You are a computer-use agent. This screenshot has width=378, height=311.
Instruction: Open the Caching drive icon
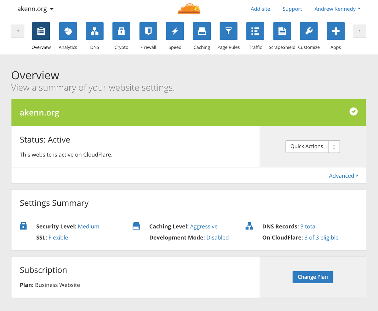click(x=202, y=31)
